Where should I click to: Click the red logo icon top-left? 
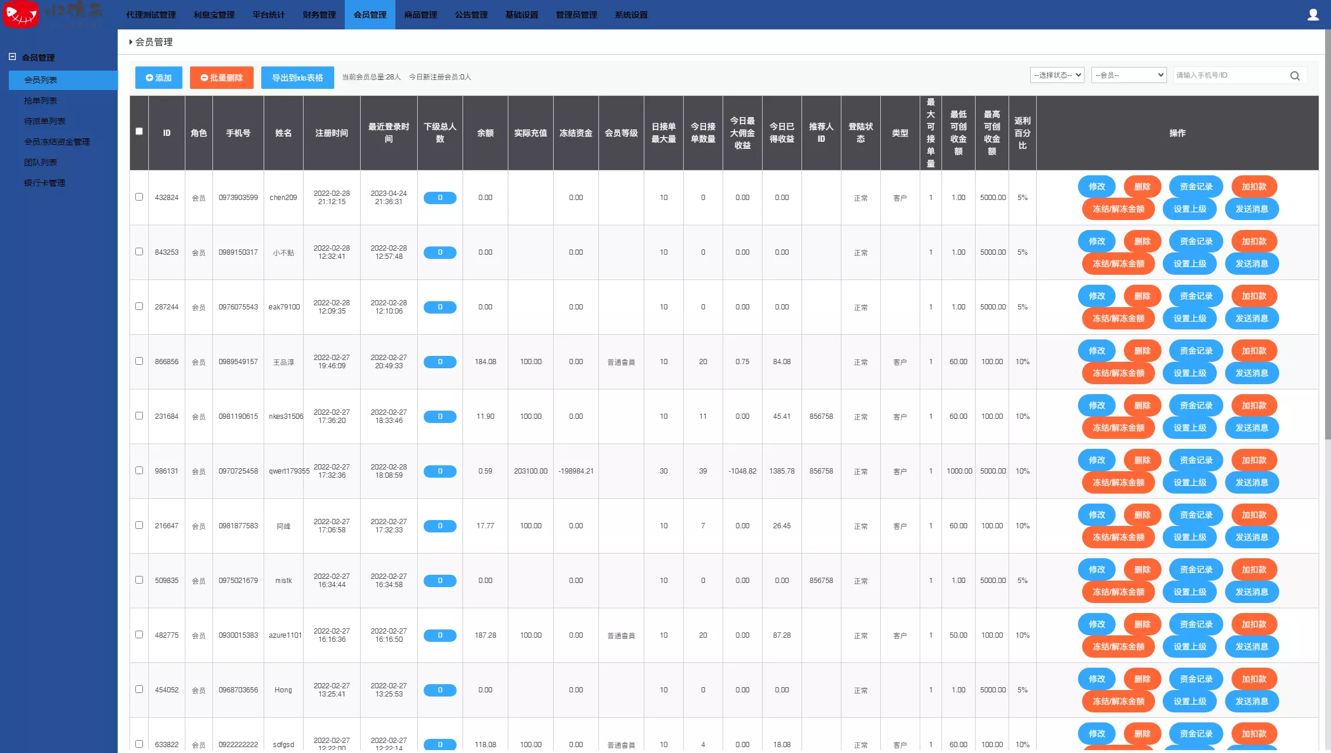pyautogui.click(x=21, y=14)
